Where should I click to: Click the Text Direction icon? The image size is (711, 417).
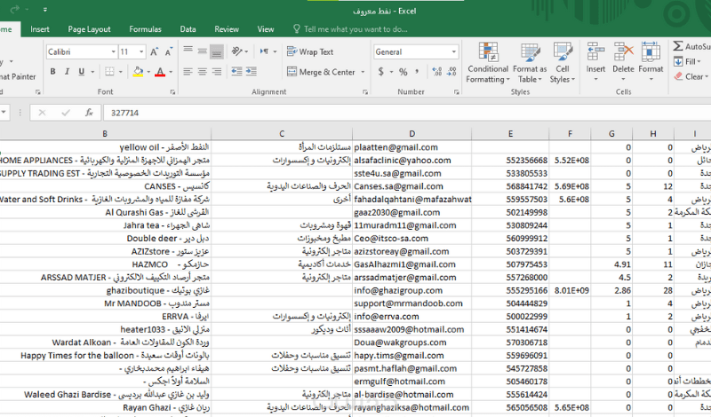coord(264,51)
